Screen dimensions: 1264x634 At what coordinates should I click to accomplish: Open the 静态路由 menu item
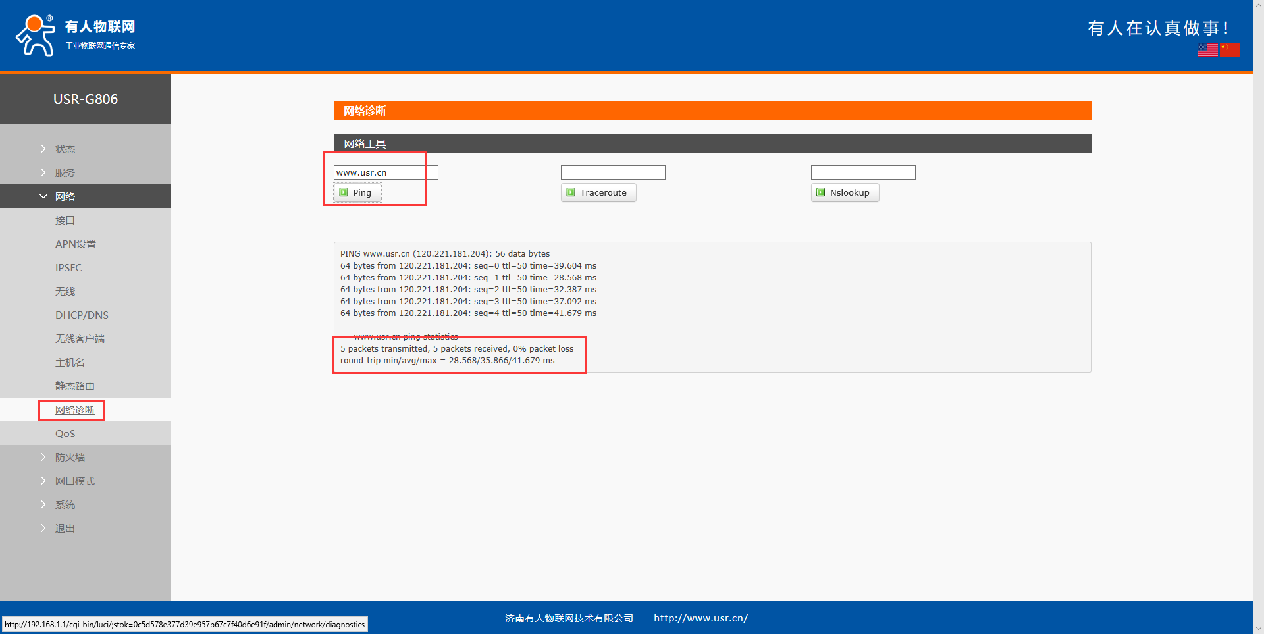point(75,386)
